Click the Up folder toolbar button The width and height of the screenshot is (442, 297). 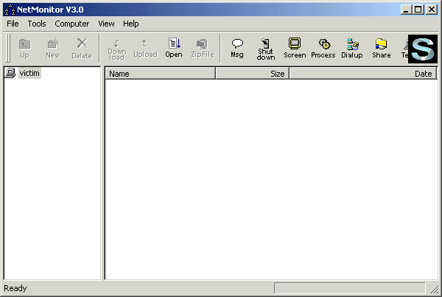click(24, 49)
